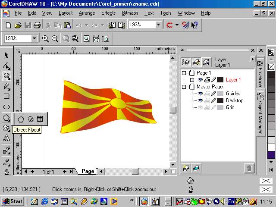Viewport: 276px width, 207px height.
Task: Click the Windows Start button
Action: tap(13, 201)
